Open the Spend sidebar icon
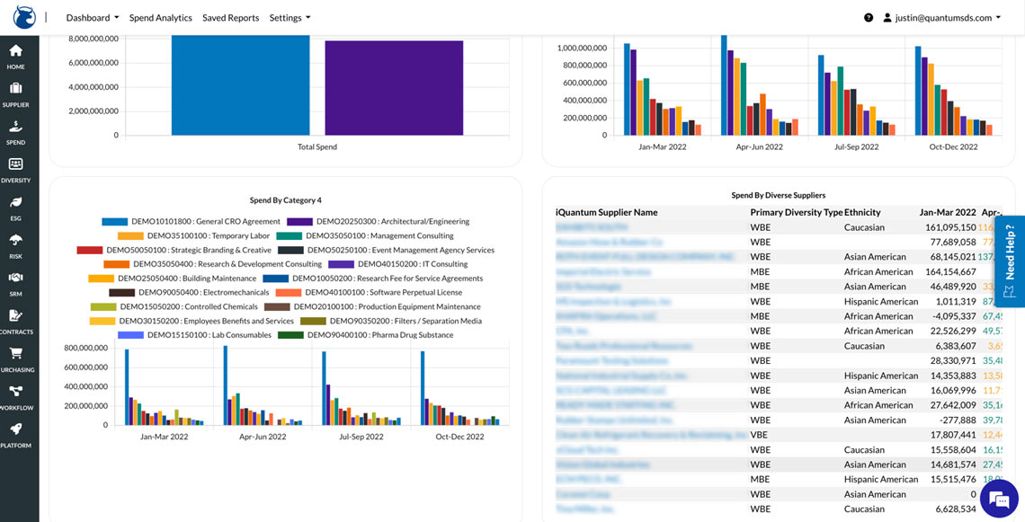This screenshot has width=1025, height=522. click(16, 131)
